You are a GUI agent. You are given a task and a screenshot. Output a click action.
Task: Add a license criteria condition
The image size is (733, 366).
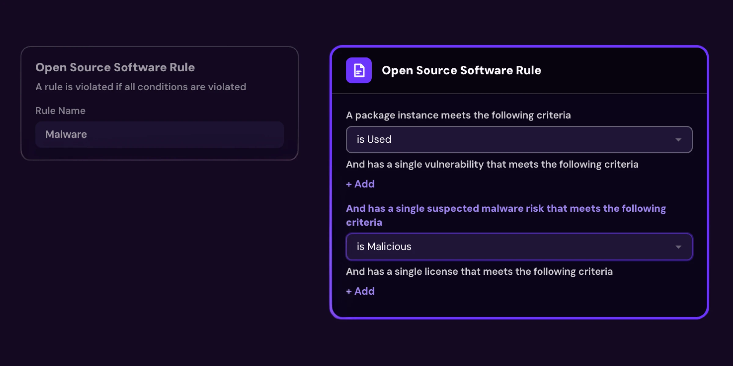(360, 291)
